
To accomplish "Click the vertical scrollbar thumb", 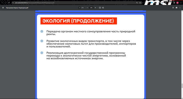I will [182, 86].
